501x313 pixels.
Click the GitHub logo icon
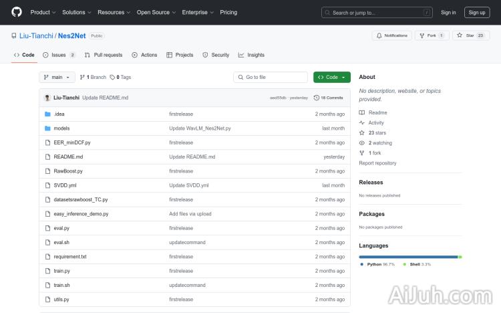tap(17, 12)
